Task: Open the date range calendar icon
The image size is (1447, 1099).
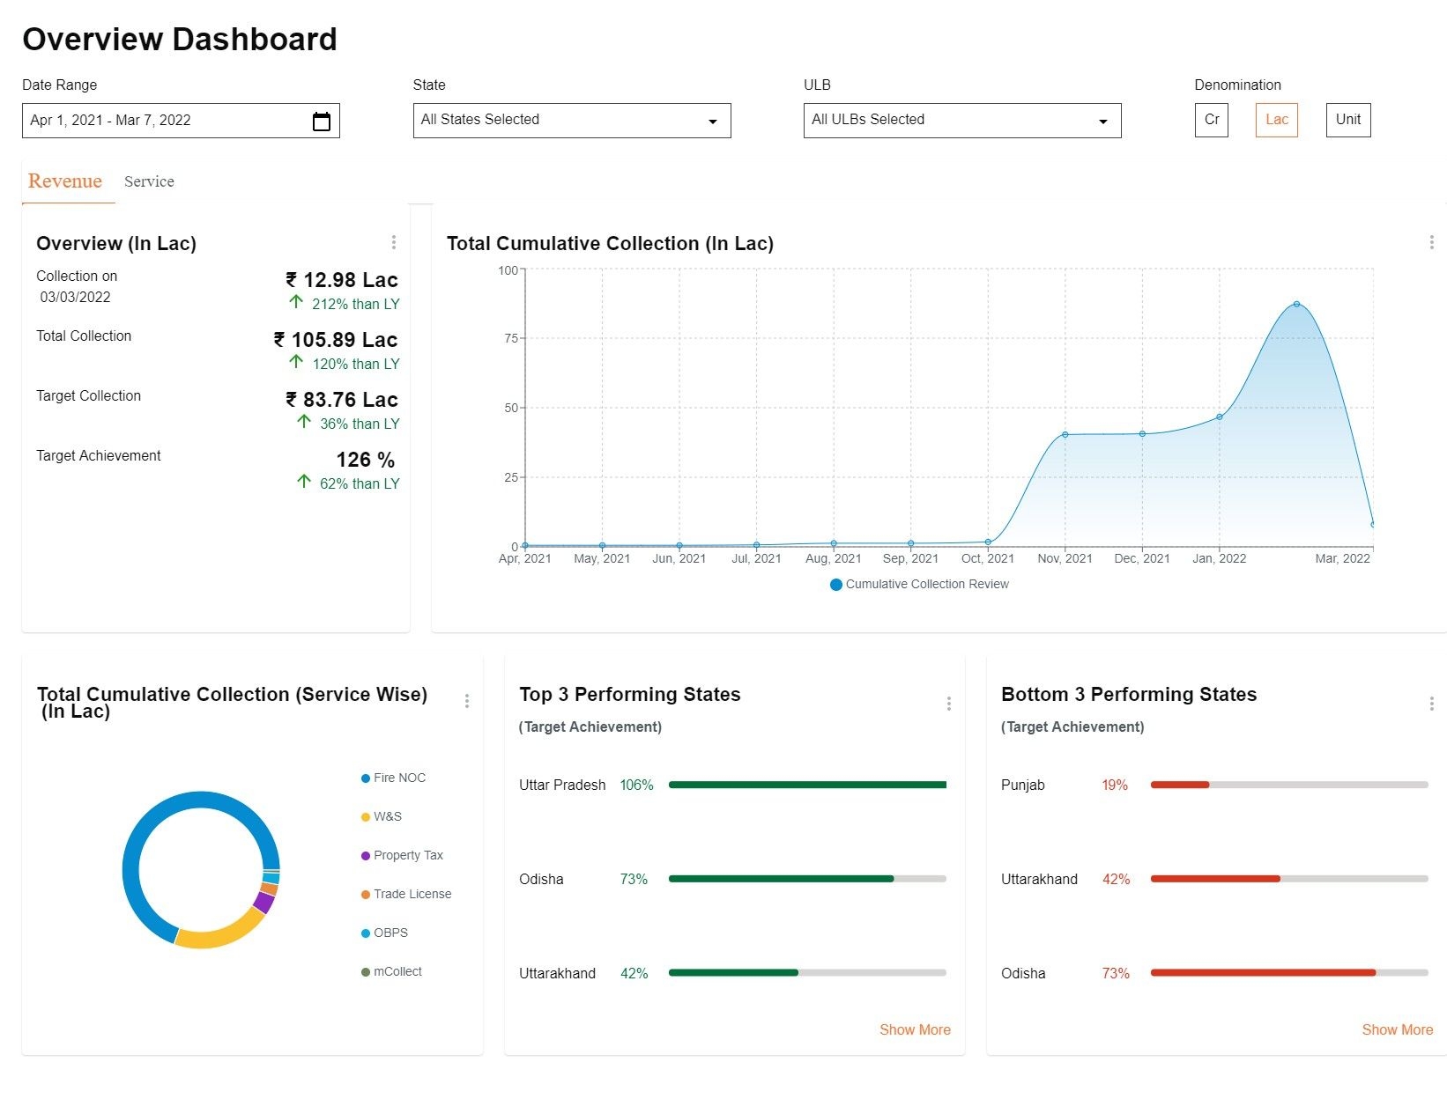Action: click(x=322, y=121)
